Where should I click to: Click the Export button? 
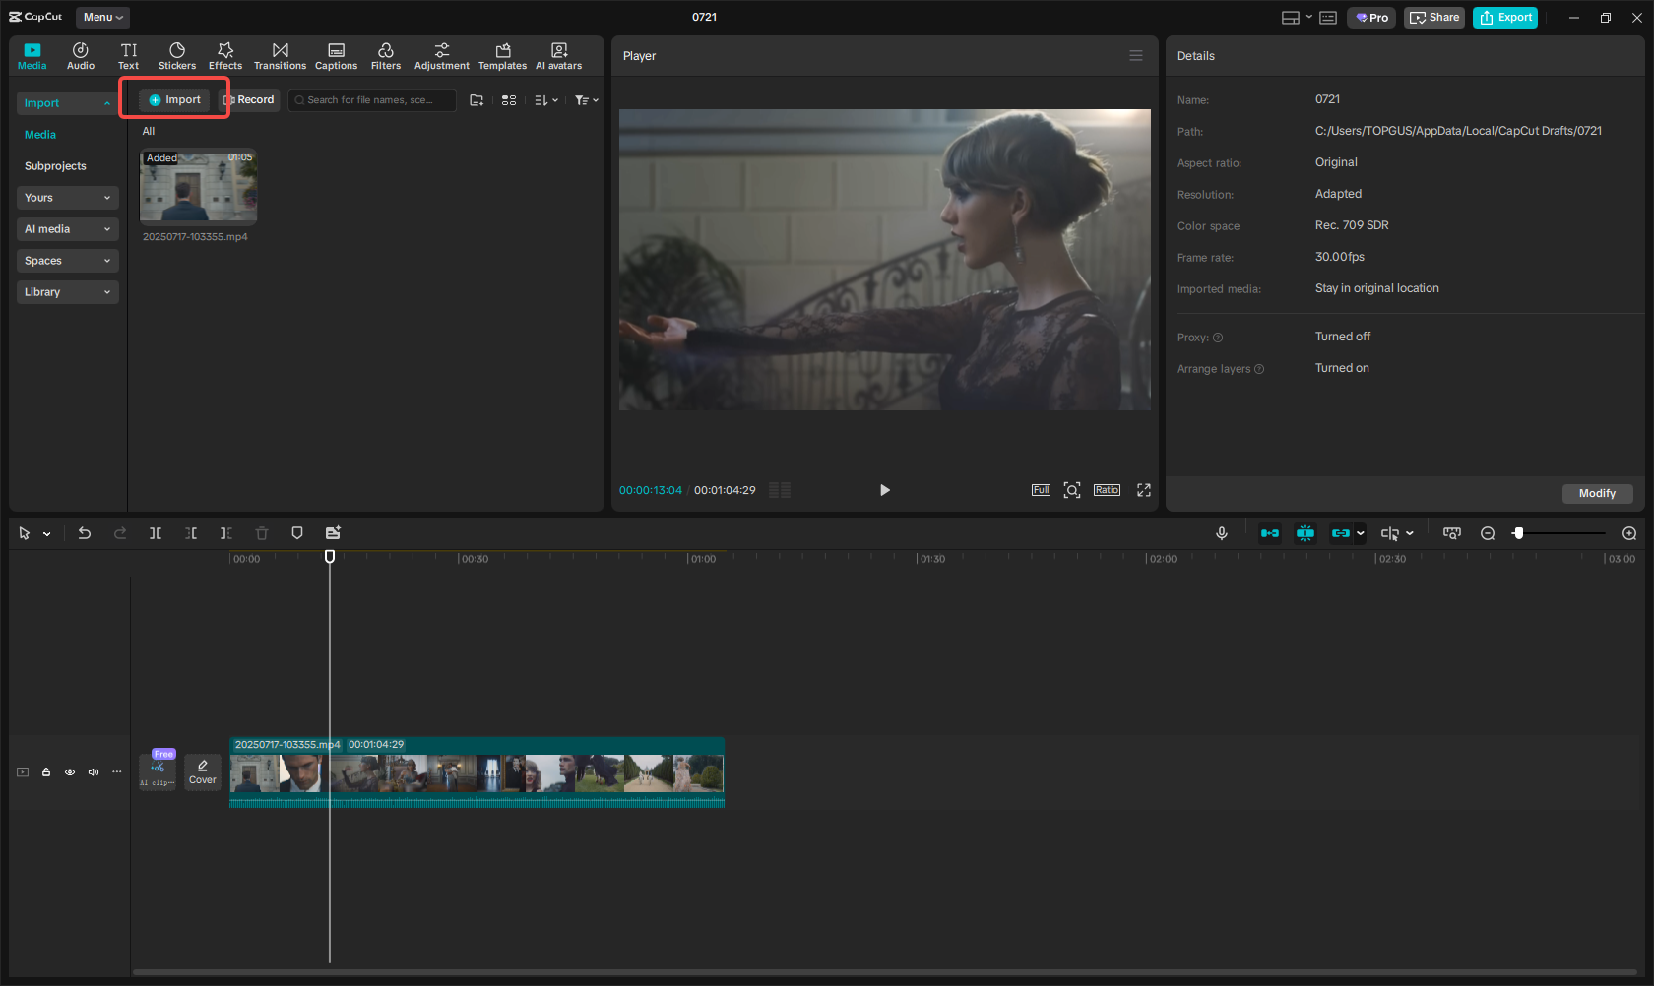click(x=1504, y=17)
